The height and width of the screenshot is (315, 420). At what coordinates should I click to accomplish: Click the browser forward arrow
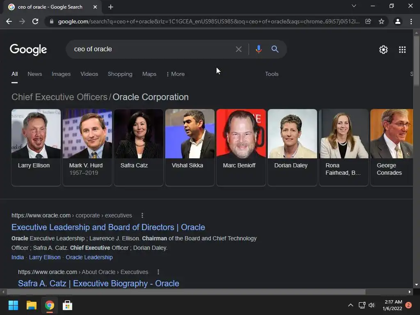[x=22, y=21]
